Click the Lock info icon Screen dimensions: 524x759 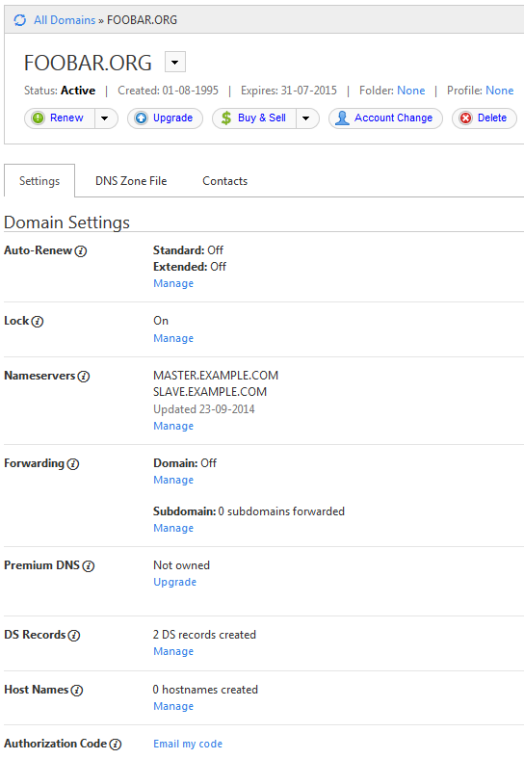tap(38, 322)
